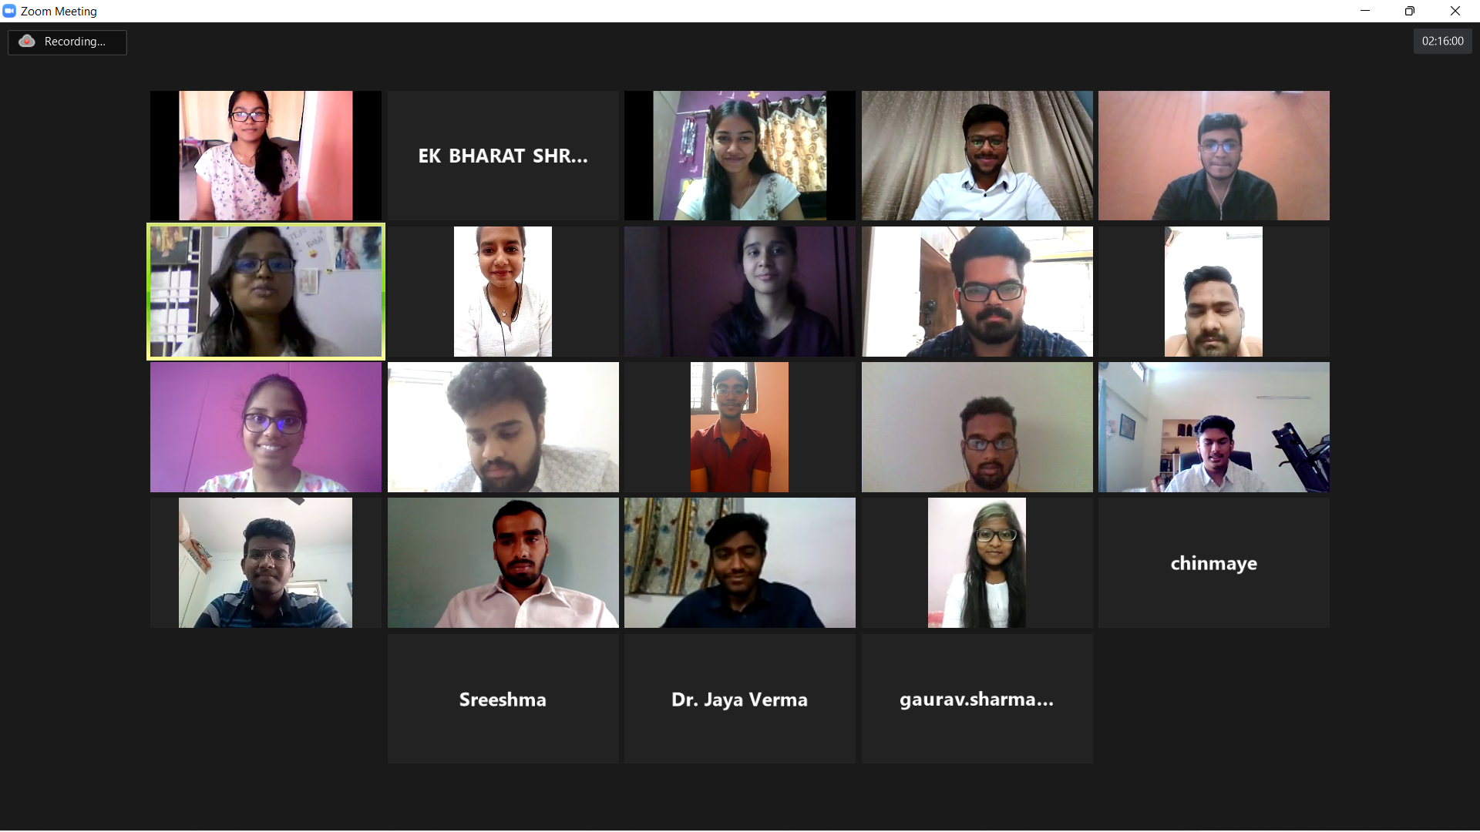Click the meeting timer showing 02:16:00
The height and width of the screenshot is (832, 1480).
(x=1442, y=42)
